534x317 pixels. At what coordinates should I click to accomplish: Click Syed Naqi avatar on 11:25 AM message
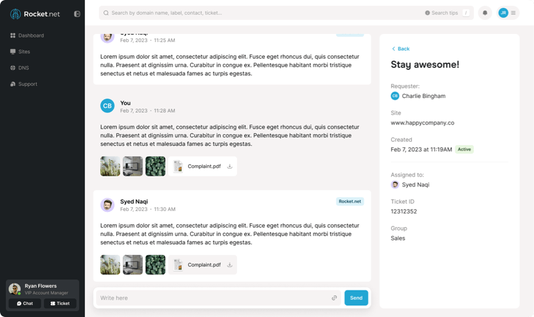107,37
